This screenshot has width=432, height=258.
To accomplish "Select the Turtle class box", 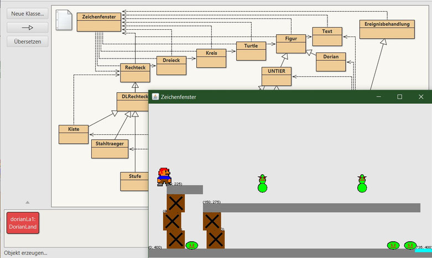I will pos(251,51).
